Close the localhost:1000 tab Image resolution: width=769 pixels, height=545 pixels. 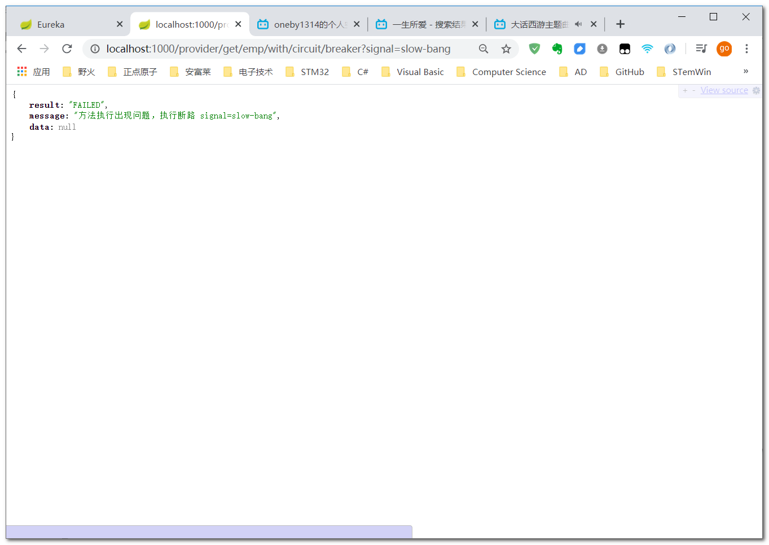(x=238, y=24)
